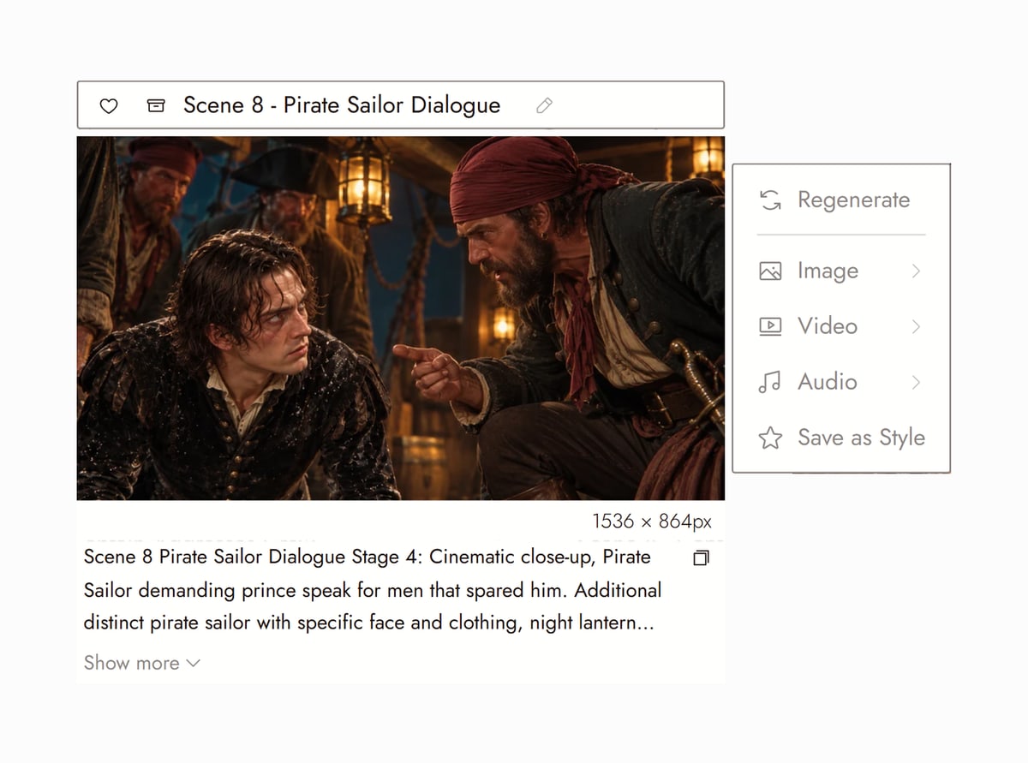This screenshot has width=1028, height=763.
Task: Click the star icon beside Save as Style
Action: [771, 438]
